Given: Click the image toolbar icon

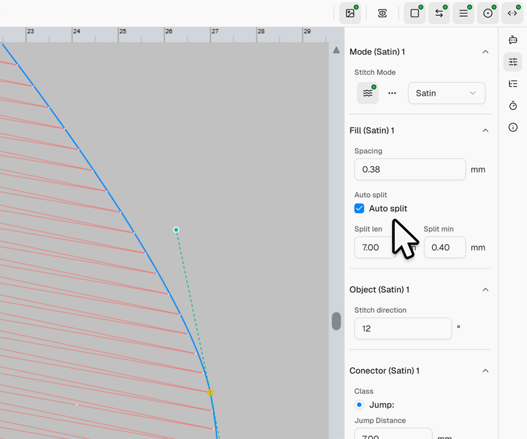Looking at the screenshot, I should [x=350, y=13].
